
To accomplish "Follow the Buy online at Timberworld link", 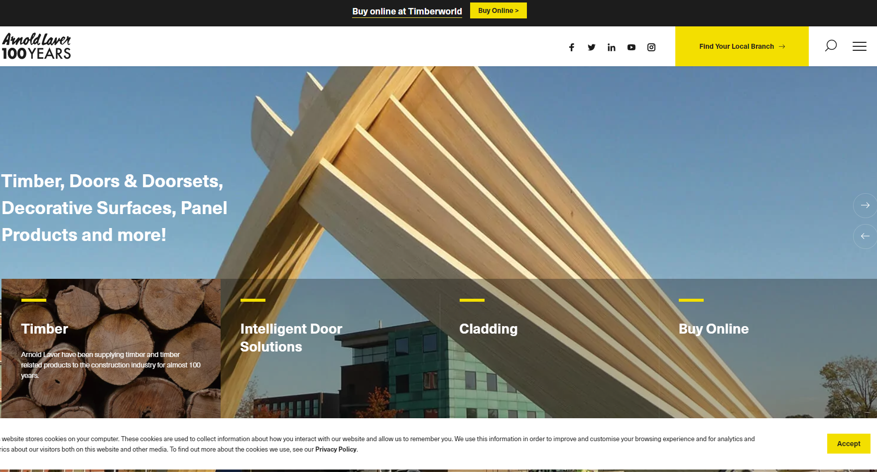I will tap(407, 11).
